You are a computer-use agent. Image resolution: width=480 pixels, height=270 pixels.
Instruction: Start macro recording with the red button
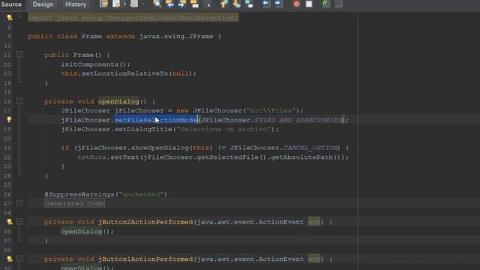point(296,4)
